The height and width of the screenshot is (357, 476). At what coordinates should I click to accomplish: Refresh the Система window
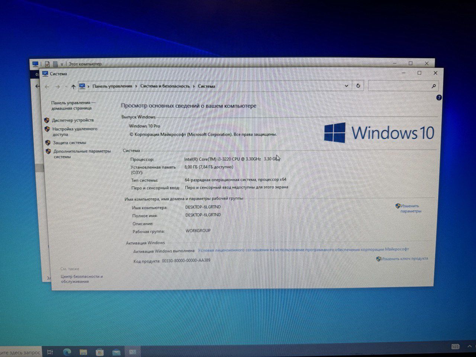358,86
